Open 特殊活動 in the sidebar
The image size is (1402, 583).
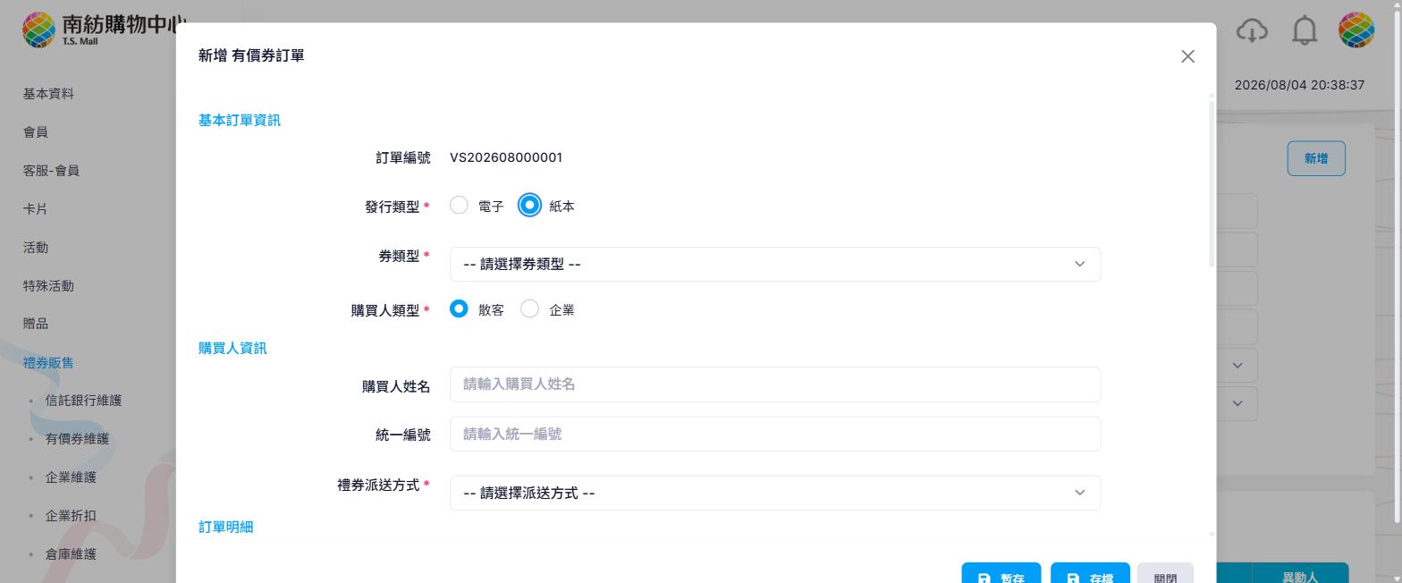(48, 286)
